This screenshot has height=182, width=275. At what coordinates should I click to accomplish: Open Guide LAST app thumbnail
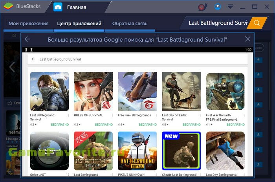coord(49,151)
